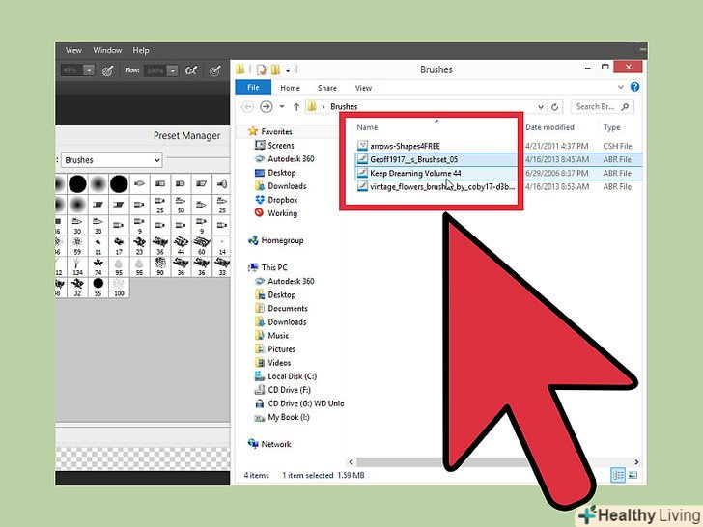Select the size 74 star brush preset
The height and width of the screenshot is (527, 703).
pyautogui.click(x=98, y=266)
